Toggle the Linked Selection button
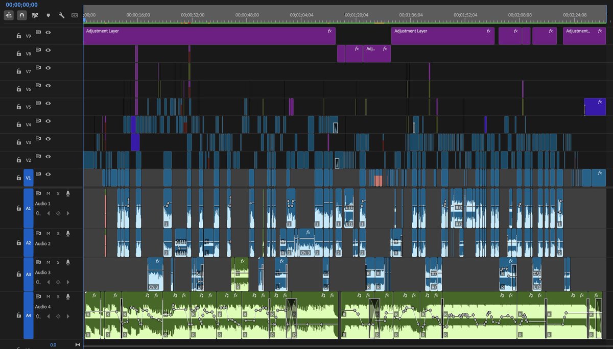This screenshot has width=613, height=349. [x=35, y=15]
